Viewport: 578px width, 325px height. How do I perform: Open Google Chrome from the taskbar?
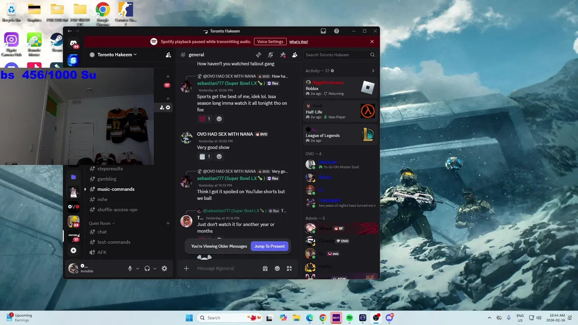[323, 318]
